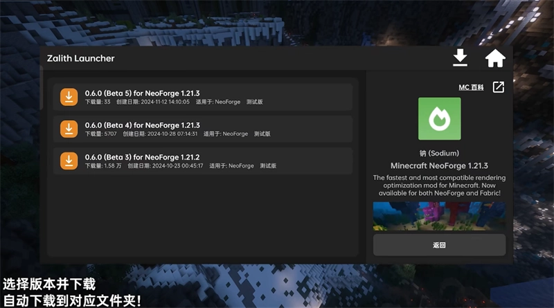The image size is (554, 308).
Task: Select the 0.6.0 (Beta 4) for NeoForge 1.21.3 title
Action: [142, 125]
